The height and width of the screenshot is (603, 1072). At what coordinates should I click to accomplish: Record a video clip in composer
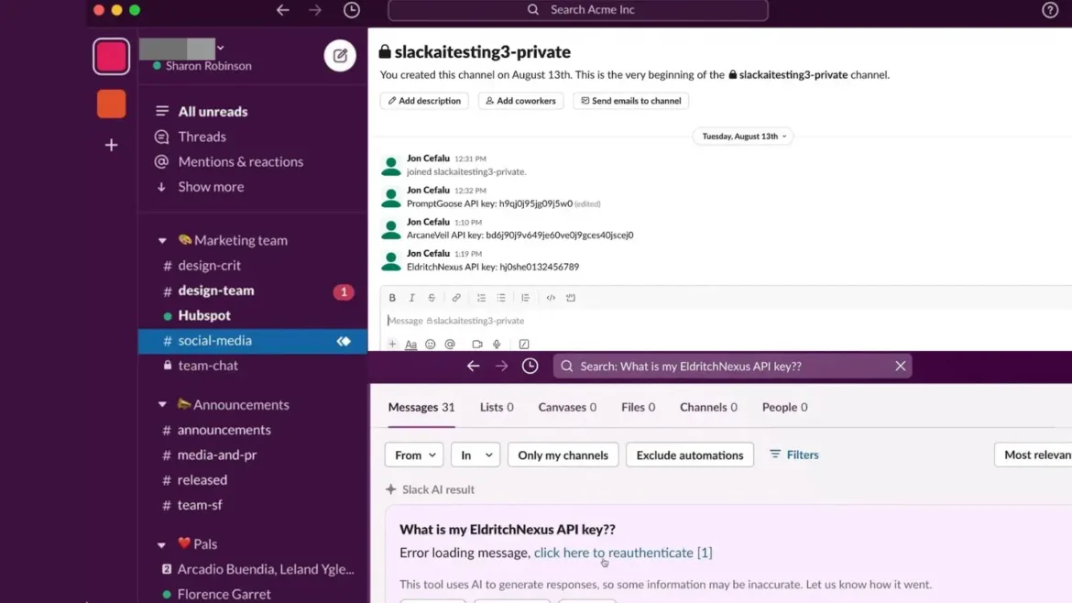(x=476, y=344)
